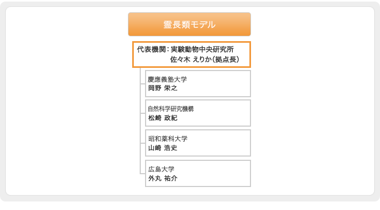Click the tree branch connector to 昭和薬科大学 box
Screen dimensions: 380x210
point(142,143)
